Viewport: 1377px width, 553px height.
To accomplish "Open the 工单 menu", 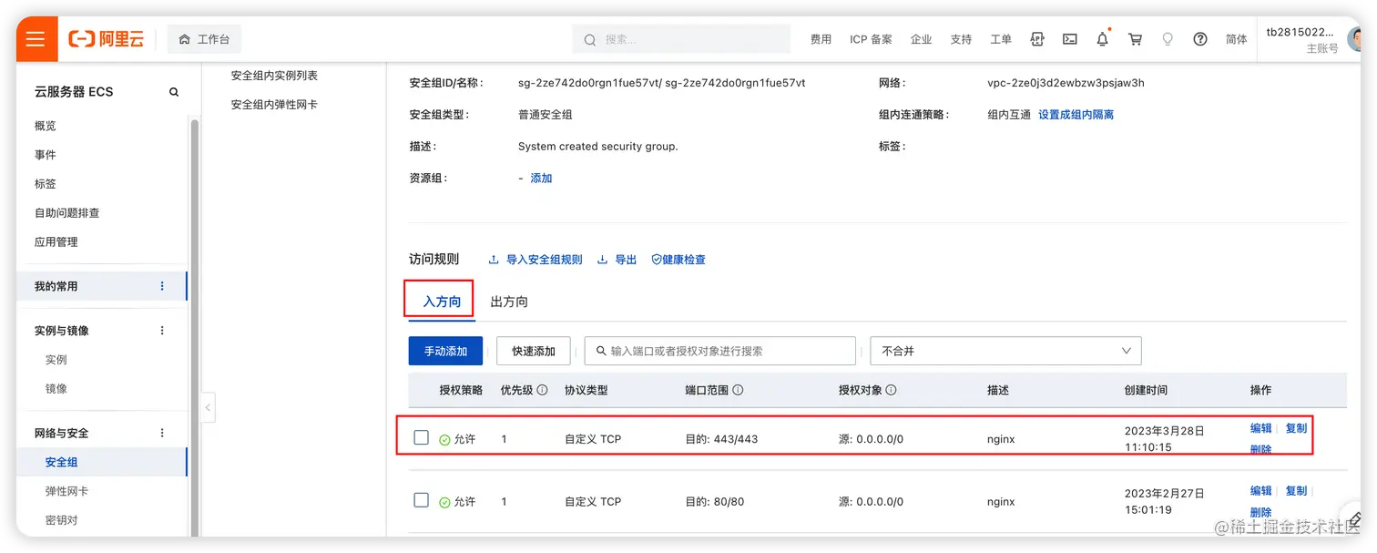I will point(1001,39).
